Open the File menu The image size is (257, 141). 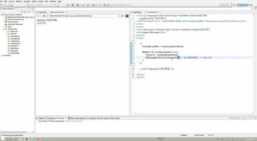[x=1, y=1]
